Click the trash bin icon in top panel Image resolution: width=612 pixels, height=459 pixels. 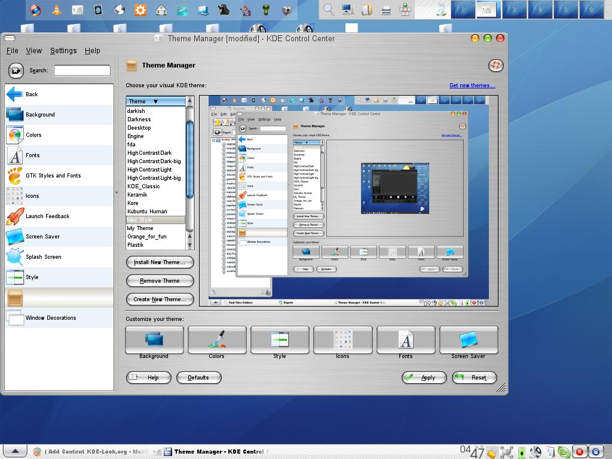[441, 10]
